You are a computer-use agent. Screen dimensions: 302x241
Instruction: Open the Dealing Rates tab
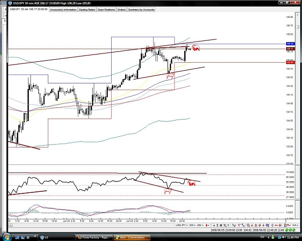tap(87, 10)
